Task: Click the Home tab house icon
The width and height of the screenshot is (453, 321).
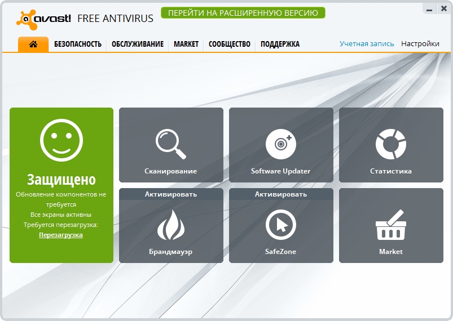Action: pyautogui.click(x=33, y=44)
